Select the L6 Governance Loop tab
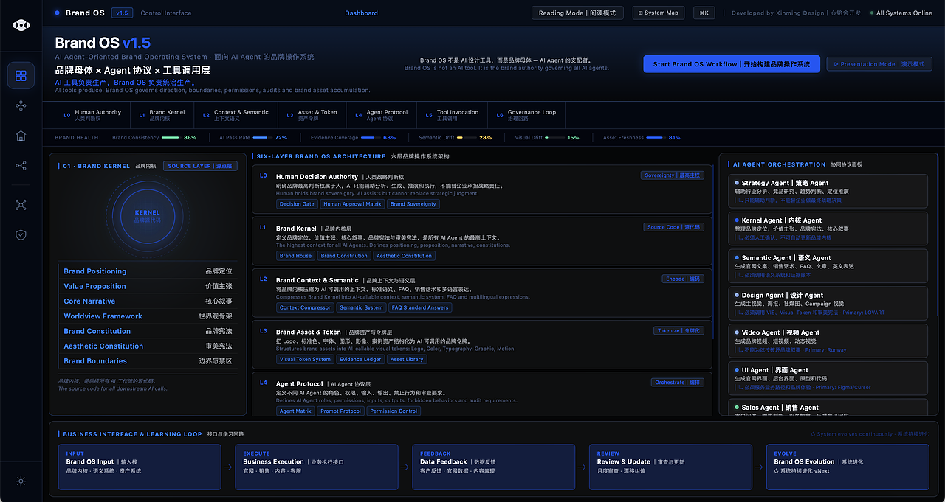Viewport: 945px width, 502px height. (x=526, y=115)
